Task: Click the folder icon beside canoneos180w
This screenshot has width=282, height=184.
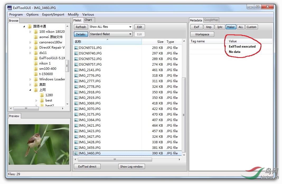Action: pos(36,42)
